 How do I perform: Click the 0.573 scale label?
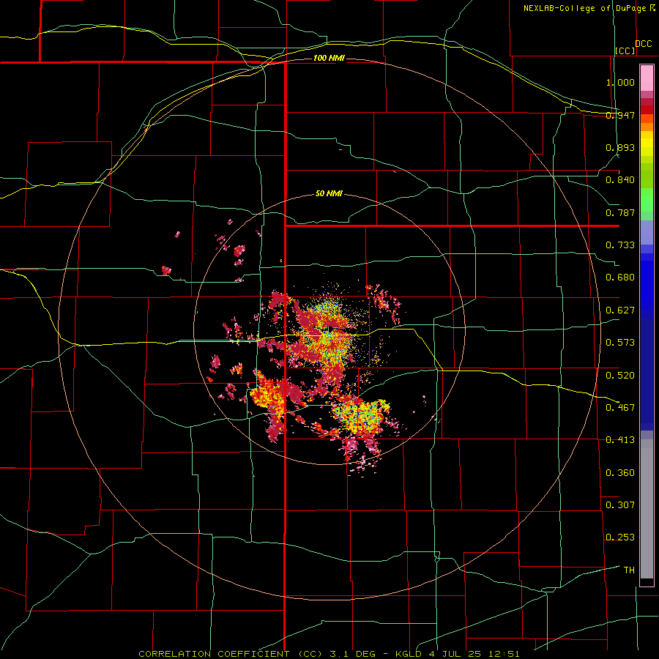pos(620,343)
